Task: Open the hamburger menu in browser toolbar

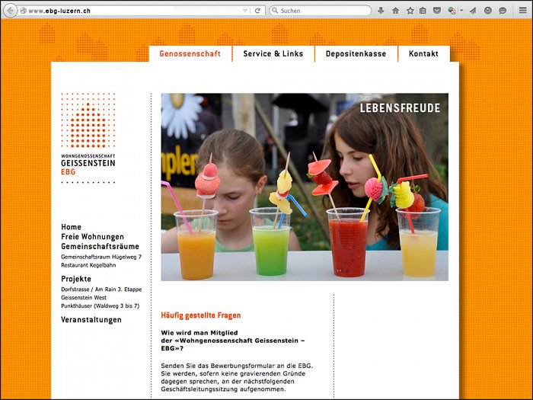Action: (x=522, y=11)
